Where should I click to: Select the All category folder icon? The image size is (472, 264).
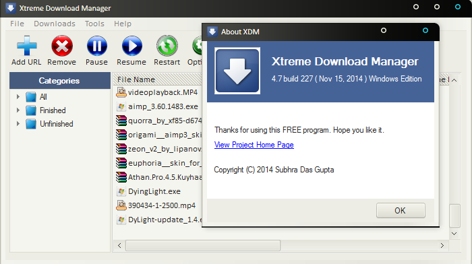(31, 97)
